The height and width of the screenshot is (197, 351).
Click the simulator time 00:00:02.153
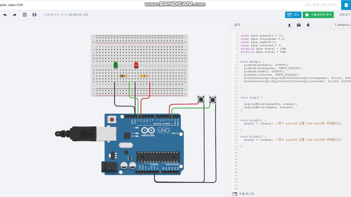tap(78, 15)
